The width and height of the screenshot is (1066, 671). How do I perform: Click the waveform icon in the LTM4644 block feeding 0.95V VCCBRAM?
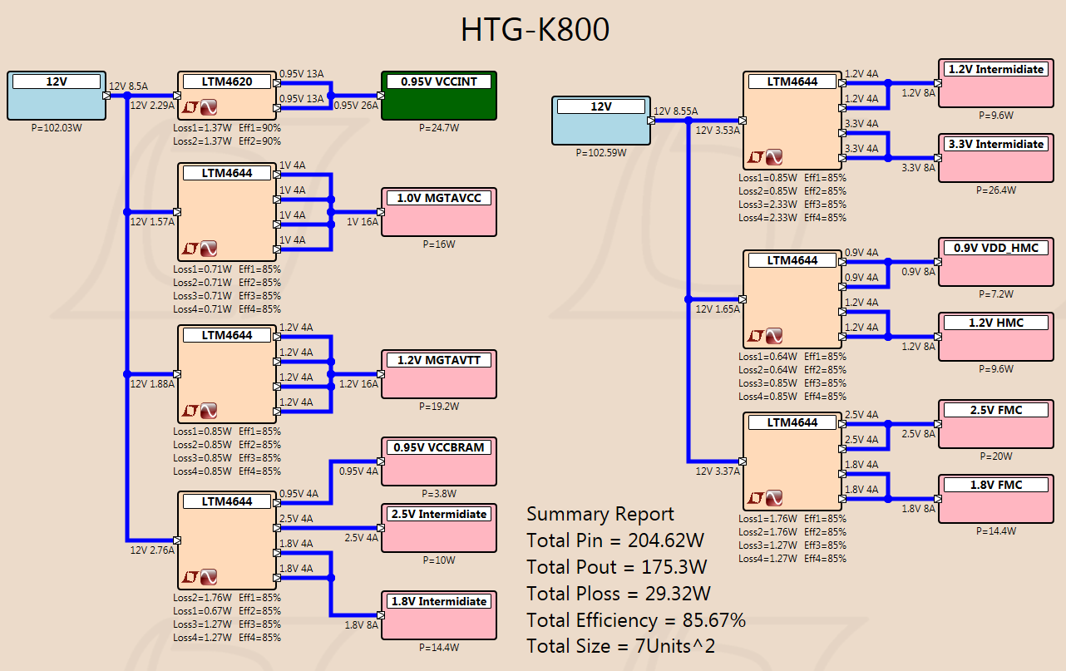(209, 577)
